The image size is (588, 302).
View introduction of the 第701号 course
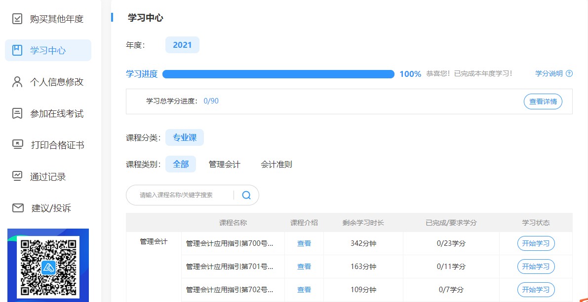coord(304,267)
